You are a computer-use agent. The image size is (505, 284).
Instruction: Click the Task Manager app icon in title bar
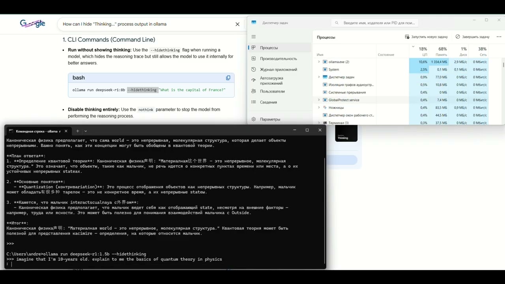(254, 22)
